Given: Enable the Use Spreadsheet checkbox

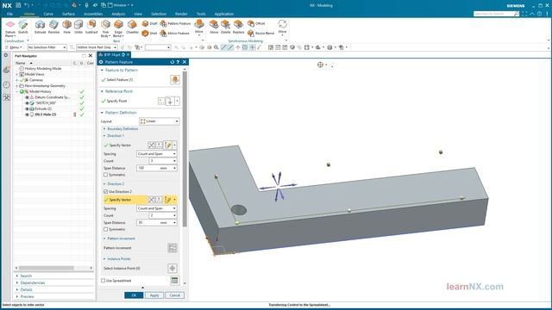Looking at the screenshot, I should (x=103, y=281).
